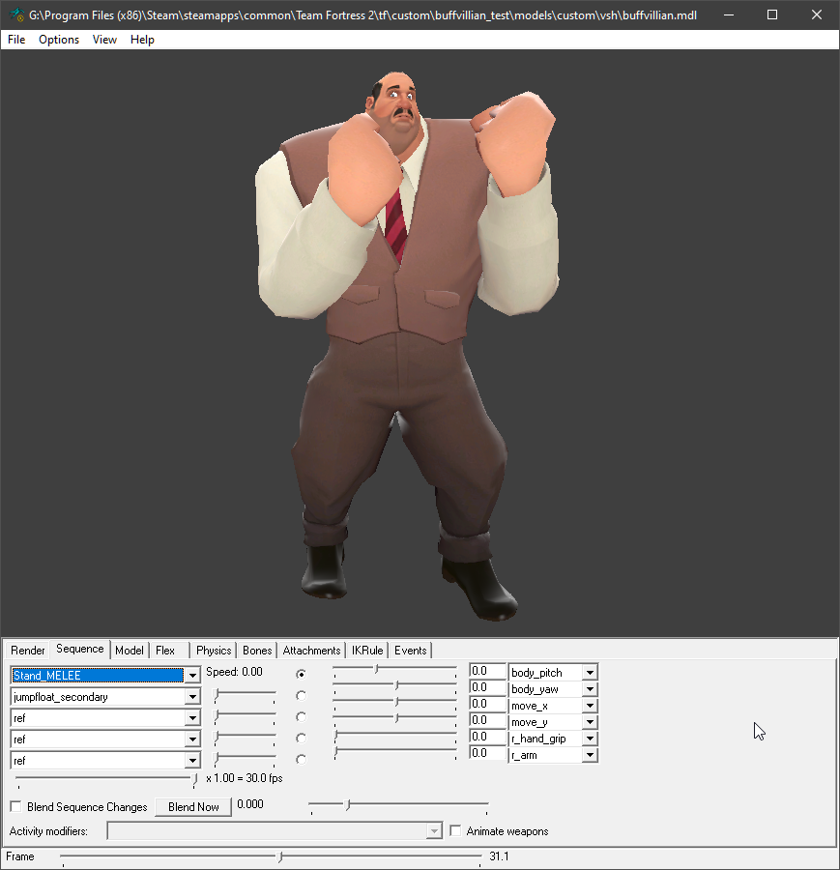
Task: Go to the Flex tab
Action: (x=165, y=651)
